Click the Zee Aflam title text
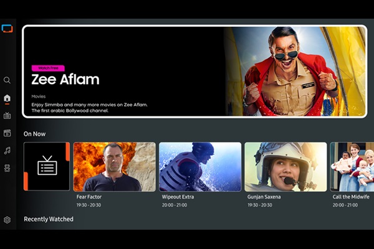Screen dimensions: 374x249 point(65,79)
